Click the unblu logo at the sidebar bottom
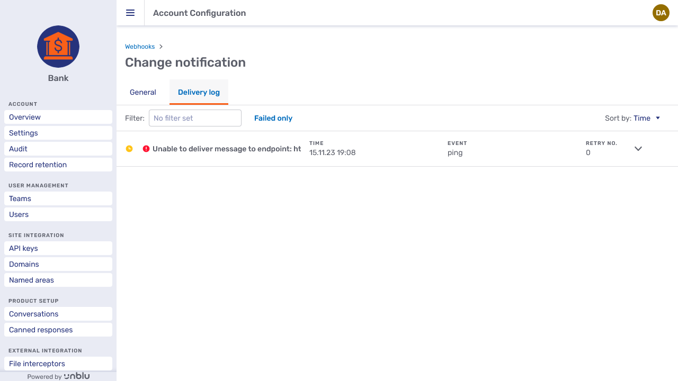 [x=76, y=376]
